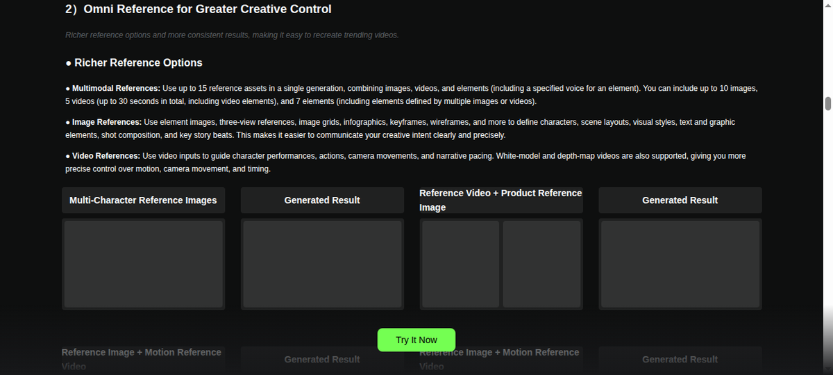The width and height of the screenshot is (833, 375).
Task: Click the Multimodal References bold label
Action: 116,89
